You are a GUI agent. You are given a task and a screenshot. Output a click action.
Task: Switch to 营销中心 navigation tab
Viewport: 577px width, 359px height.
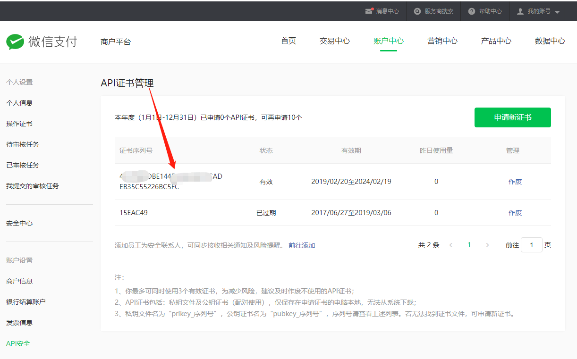coord(442,41)
